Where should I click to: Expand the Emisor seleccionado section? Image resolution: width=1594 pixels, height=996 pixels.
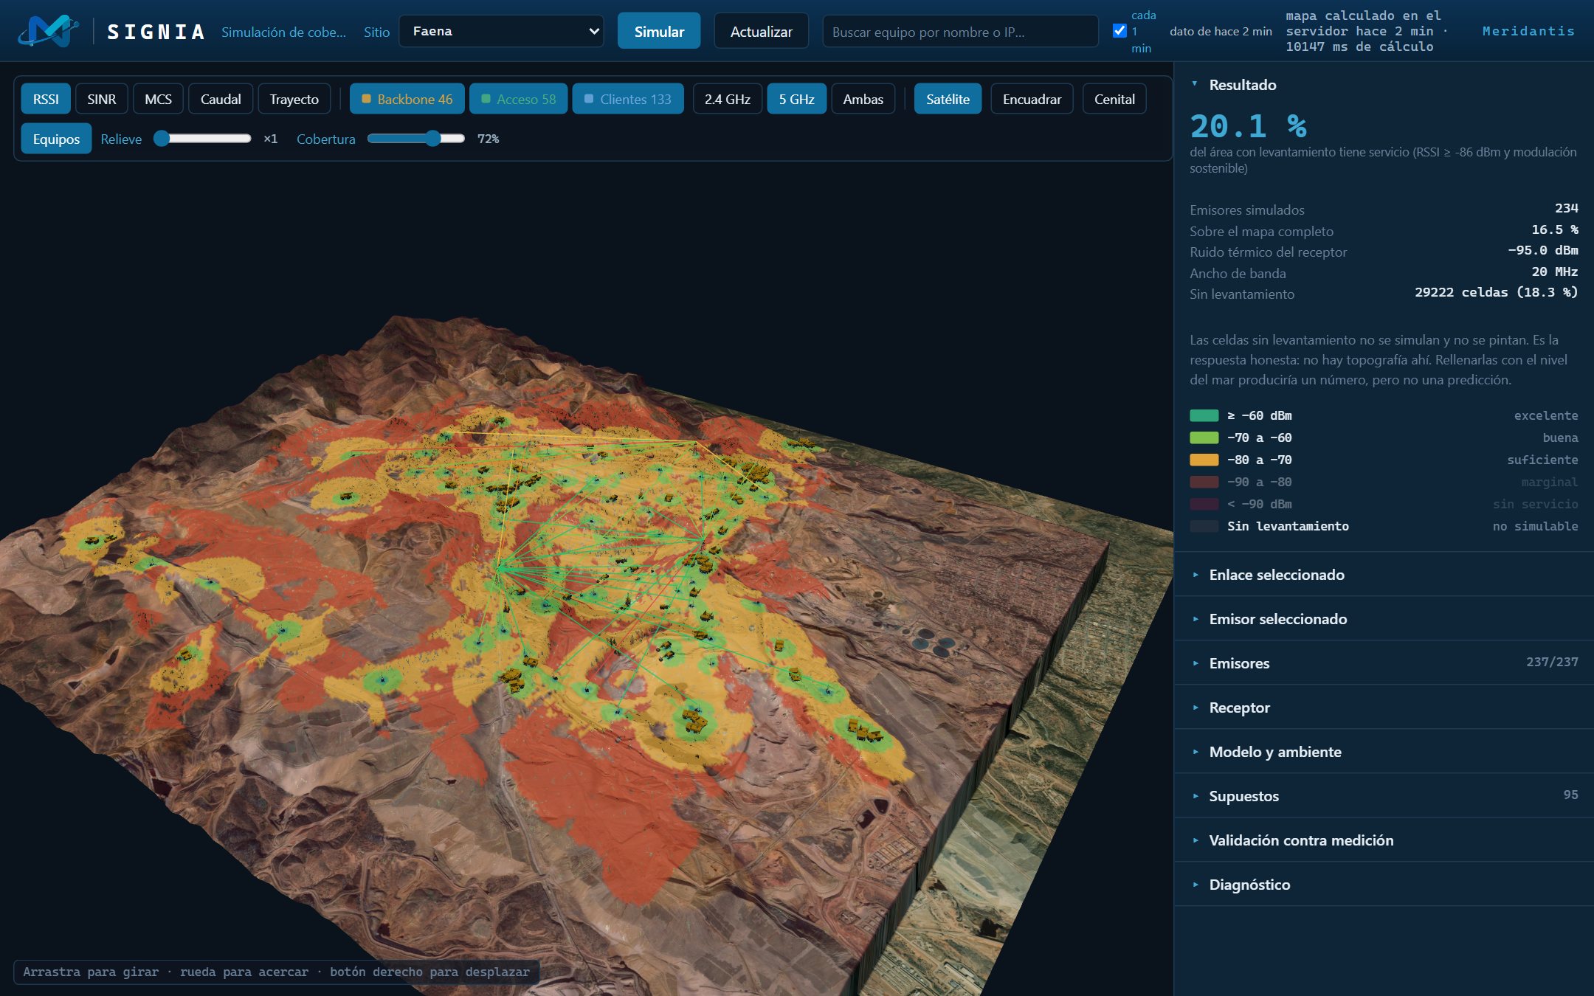pos(1384,619)
